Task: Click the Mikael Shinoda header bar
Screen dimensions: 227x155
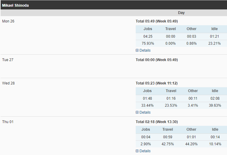Action: [x=114, y=5]
